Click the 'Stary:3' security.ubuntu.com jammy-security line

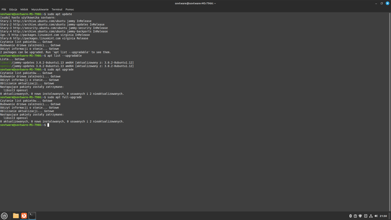coord(54,28)
